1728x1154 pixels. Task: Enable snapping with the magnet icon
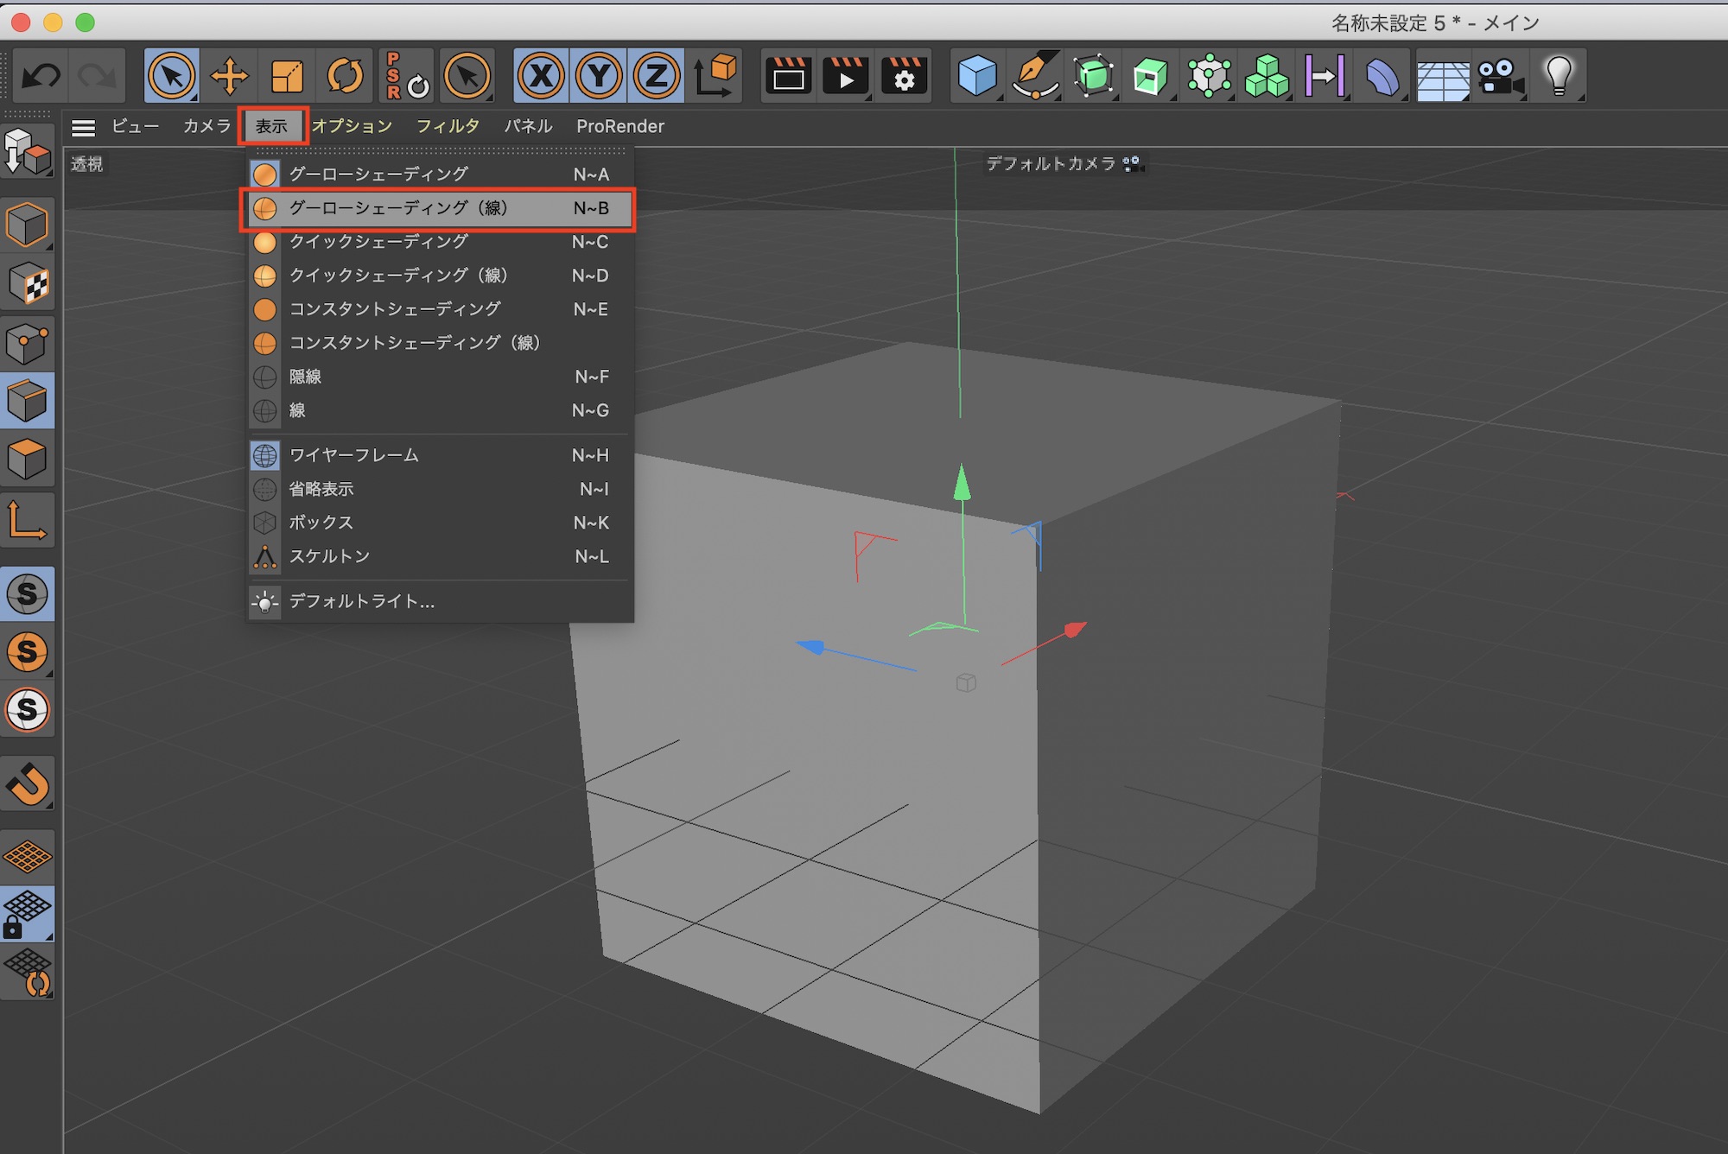tap(28, 784)
